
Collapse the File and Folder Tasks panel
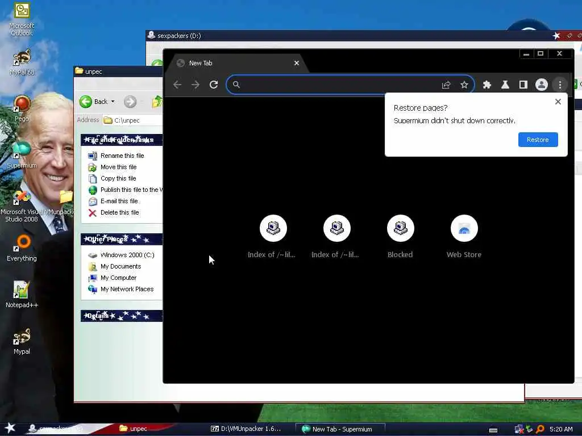click(x=122, y=140)
